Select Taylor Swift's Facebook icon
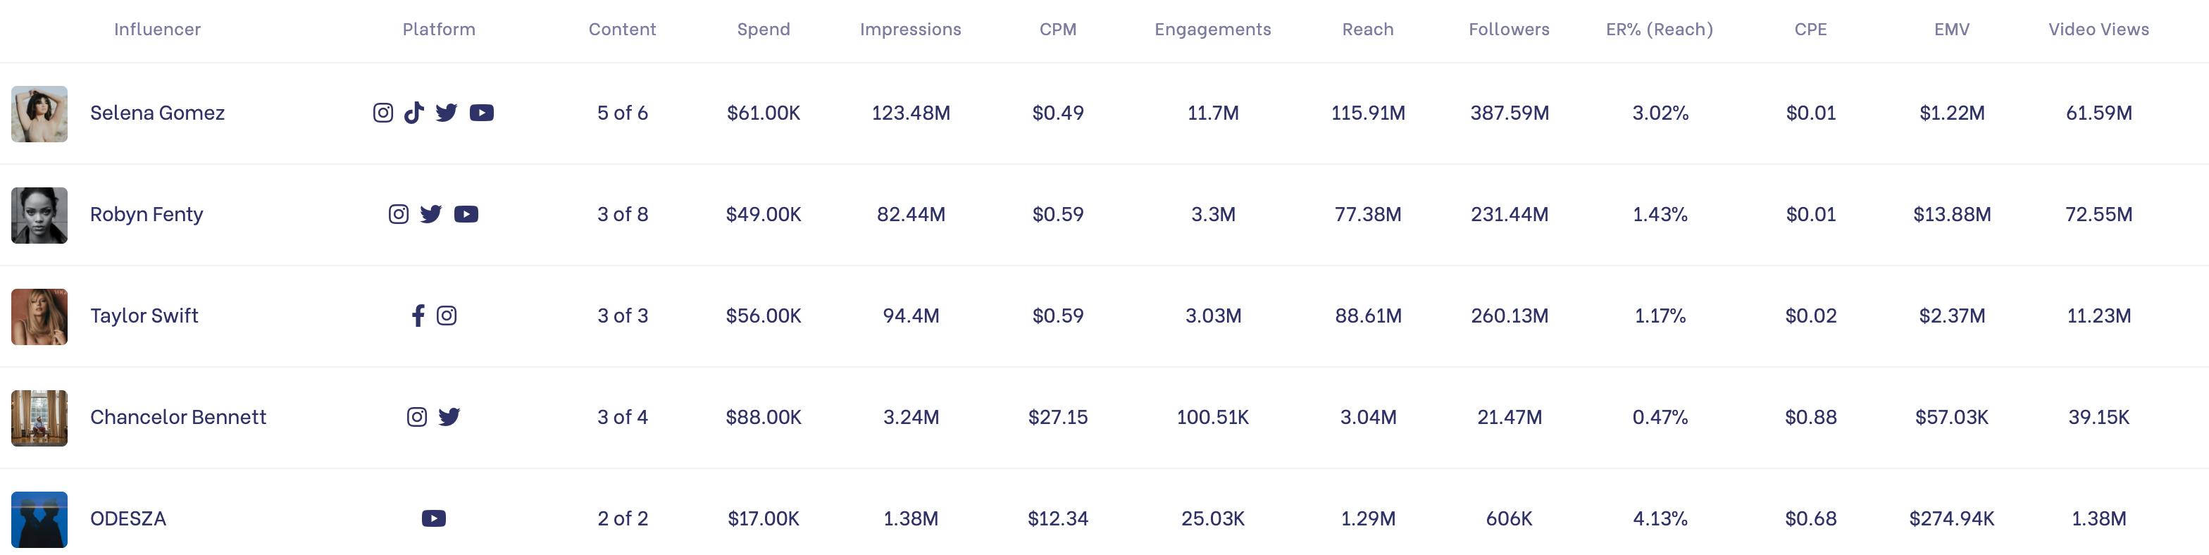This screenshot has width=2209, height=555. 418,315
